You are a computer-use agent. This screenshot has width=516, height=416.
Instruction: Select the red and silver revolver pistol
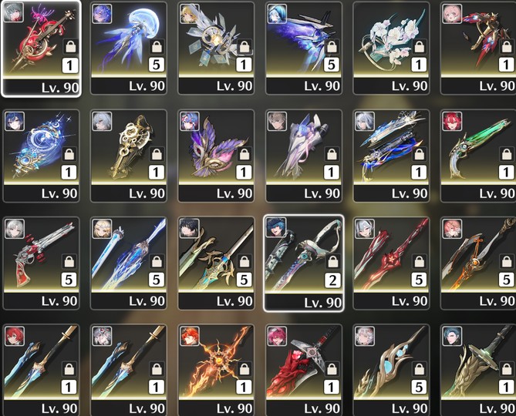[x=41, y=263]
